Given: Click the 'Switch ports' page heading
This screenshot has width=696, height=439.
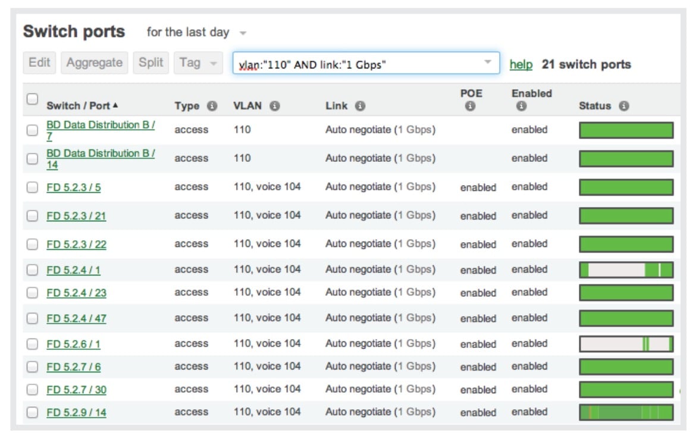Looking at the screenshot, I should [x=74, y=32].
